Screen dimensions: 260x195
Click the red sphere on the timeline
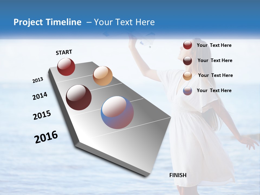coord(66,67)
